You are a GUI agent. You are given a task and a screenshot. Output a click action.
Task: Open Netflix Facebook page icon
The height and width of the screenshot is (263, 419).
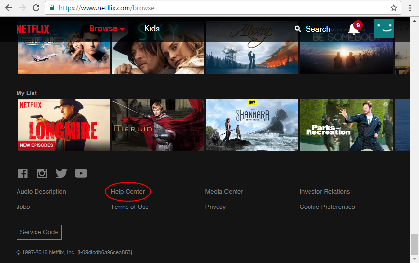(23, 173)
